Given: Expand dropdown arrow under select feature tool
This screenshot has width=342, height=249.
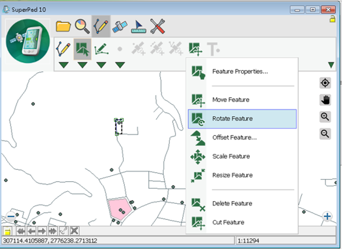Looking at the screenshot, I should [x=82, y=66].
